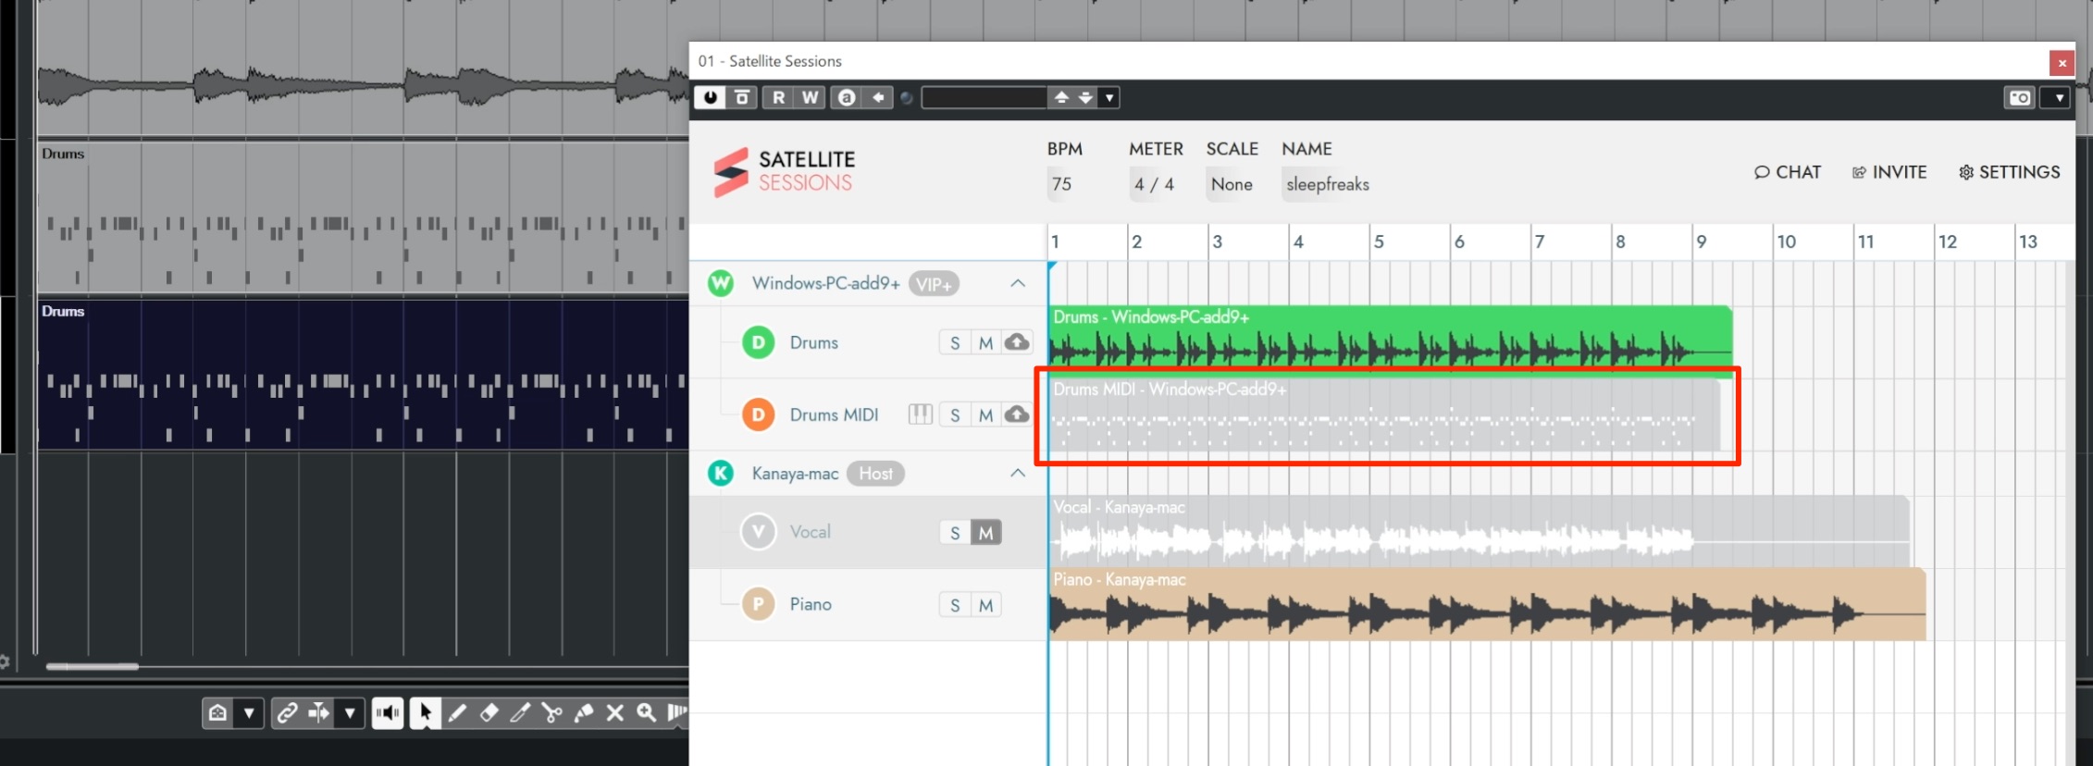Click bar 10 on Satellite Sessions ruler
Screen dimensions: 2093x766
tap(1786, 241)
